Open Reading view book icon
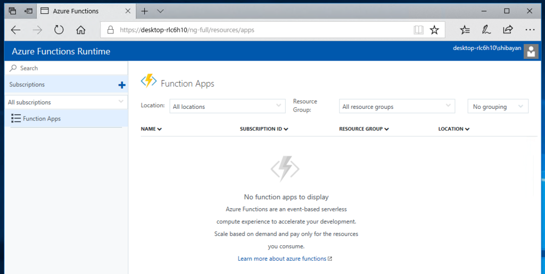The width and height of the screenshot is (545, 274). (418, 30)
